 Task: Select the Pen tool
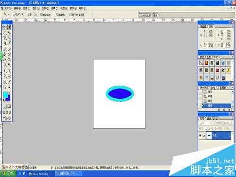click(x=5, y=76)
